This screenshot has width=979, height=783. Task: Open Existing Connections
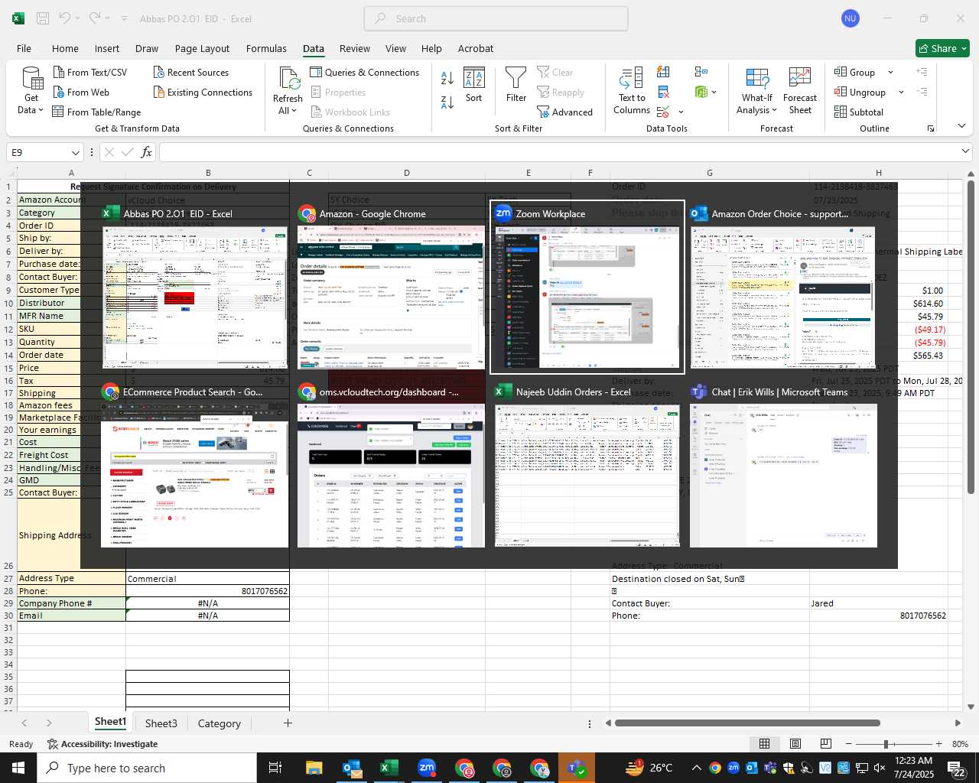point(203,92)
